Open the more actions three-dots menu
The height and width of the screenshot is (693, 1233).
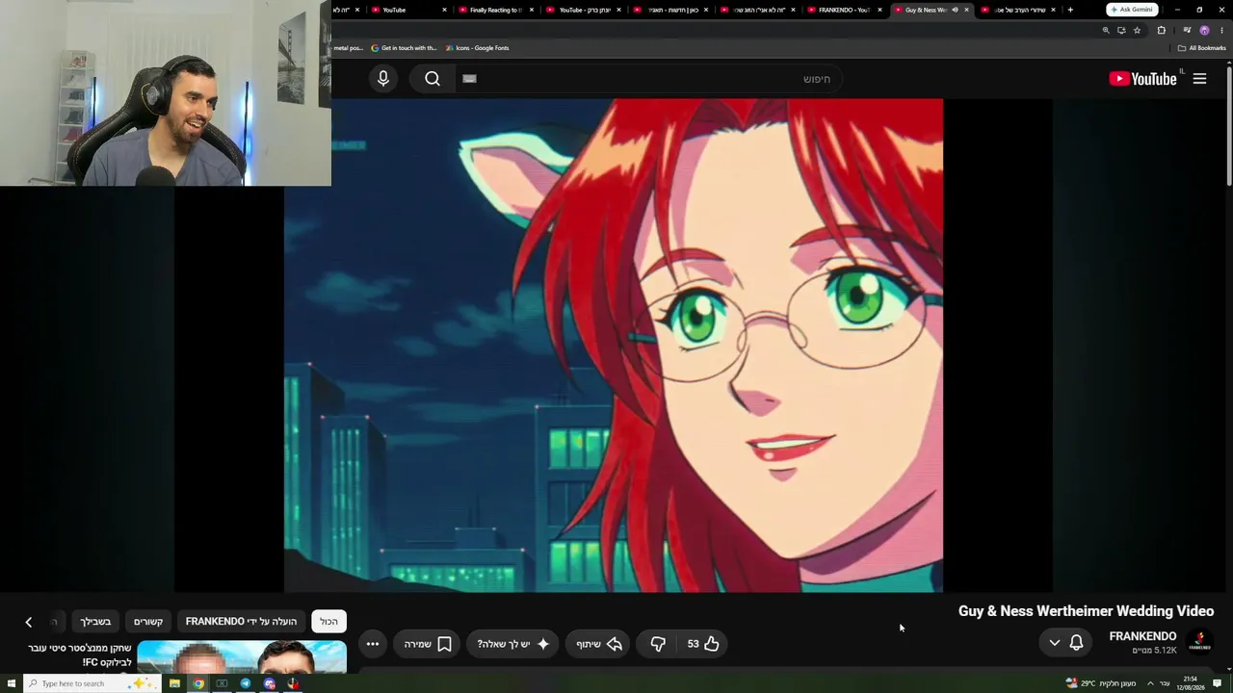click(x=373, y=644)
